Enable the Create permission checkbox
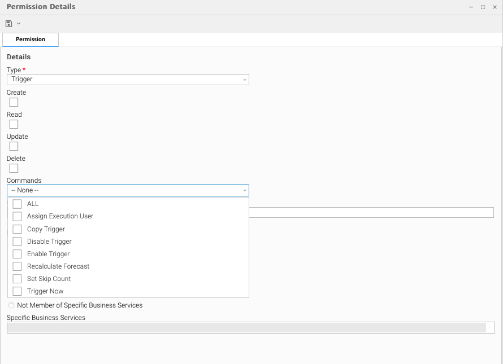Screen dimensions: 503x364 (14, 102)
